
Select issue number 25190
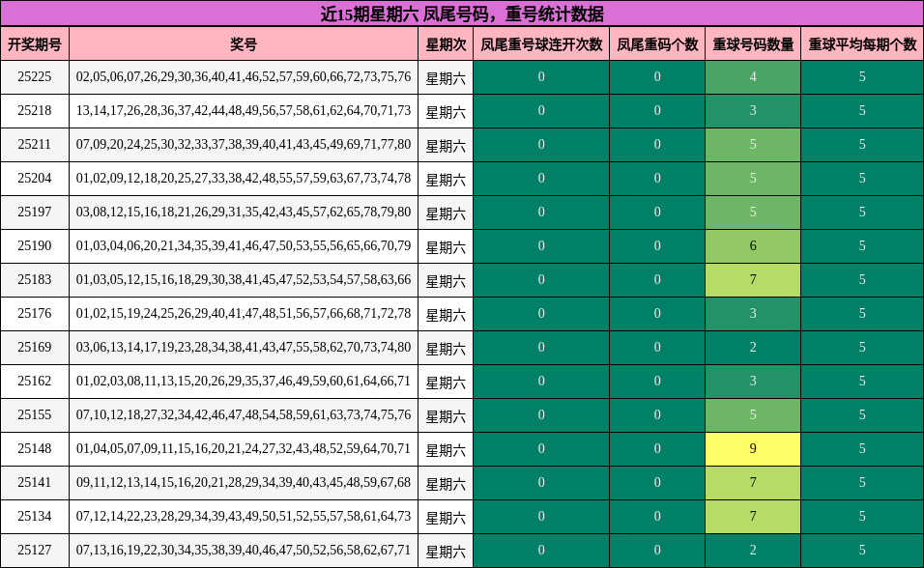point(34,245)
